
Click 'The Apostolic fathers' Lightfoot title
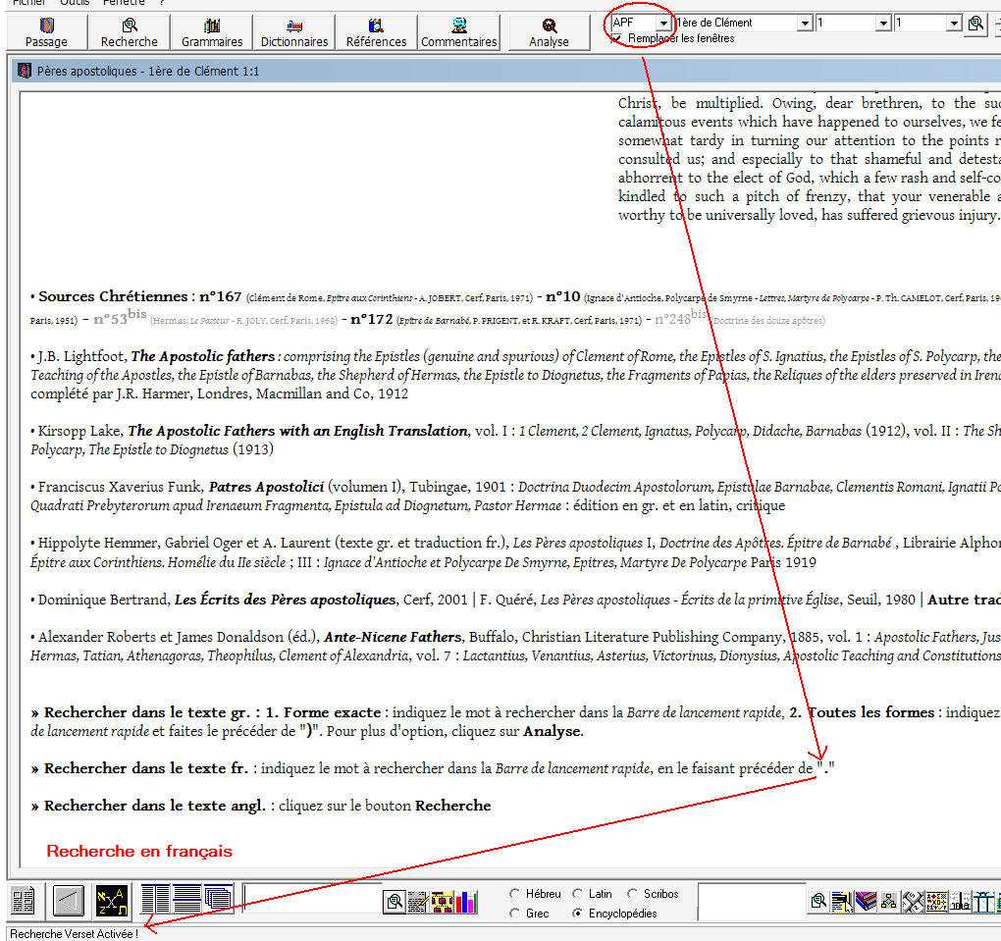point(203,356)
